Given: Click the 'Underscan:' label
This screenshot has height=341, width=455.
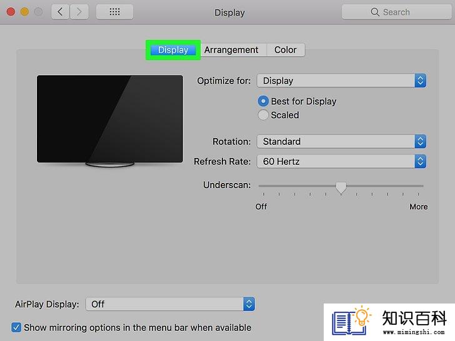Looking at the screenshot, I should click(227, 185).
